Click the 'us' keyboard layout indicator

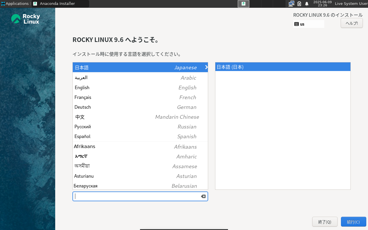(x=309, y=24)
